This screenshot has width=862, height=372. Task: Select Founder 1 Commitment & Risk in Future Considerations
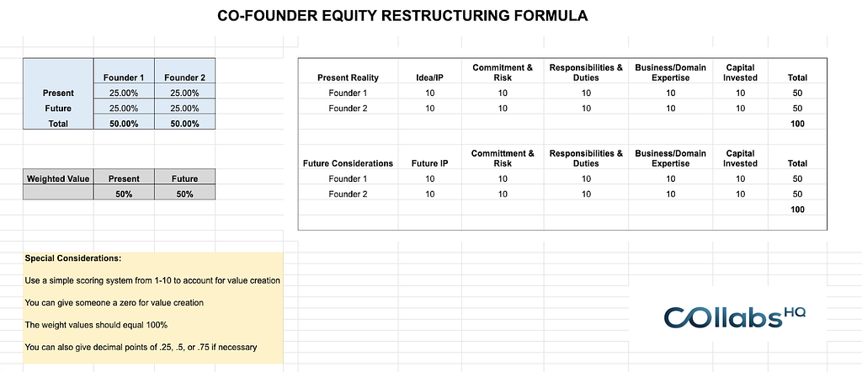point(503,178)
